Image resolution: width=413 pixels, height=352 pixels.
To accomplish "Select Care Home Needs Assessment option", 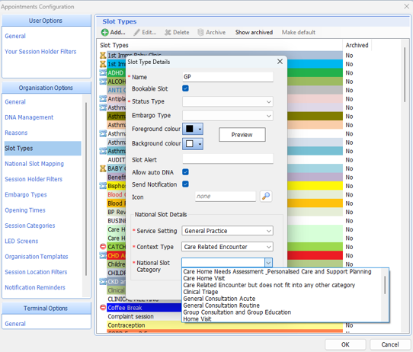I will (x=277, y=271).
